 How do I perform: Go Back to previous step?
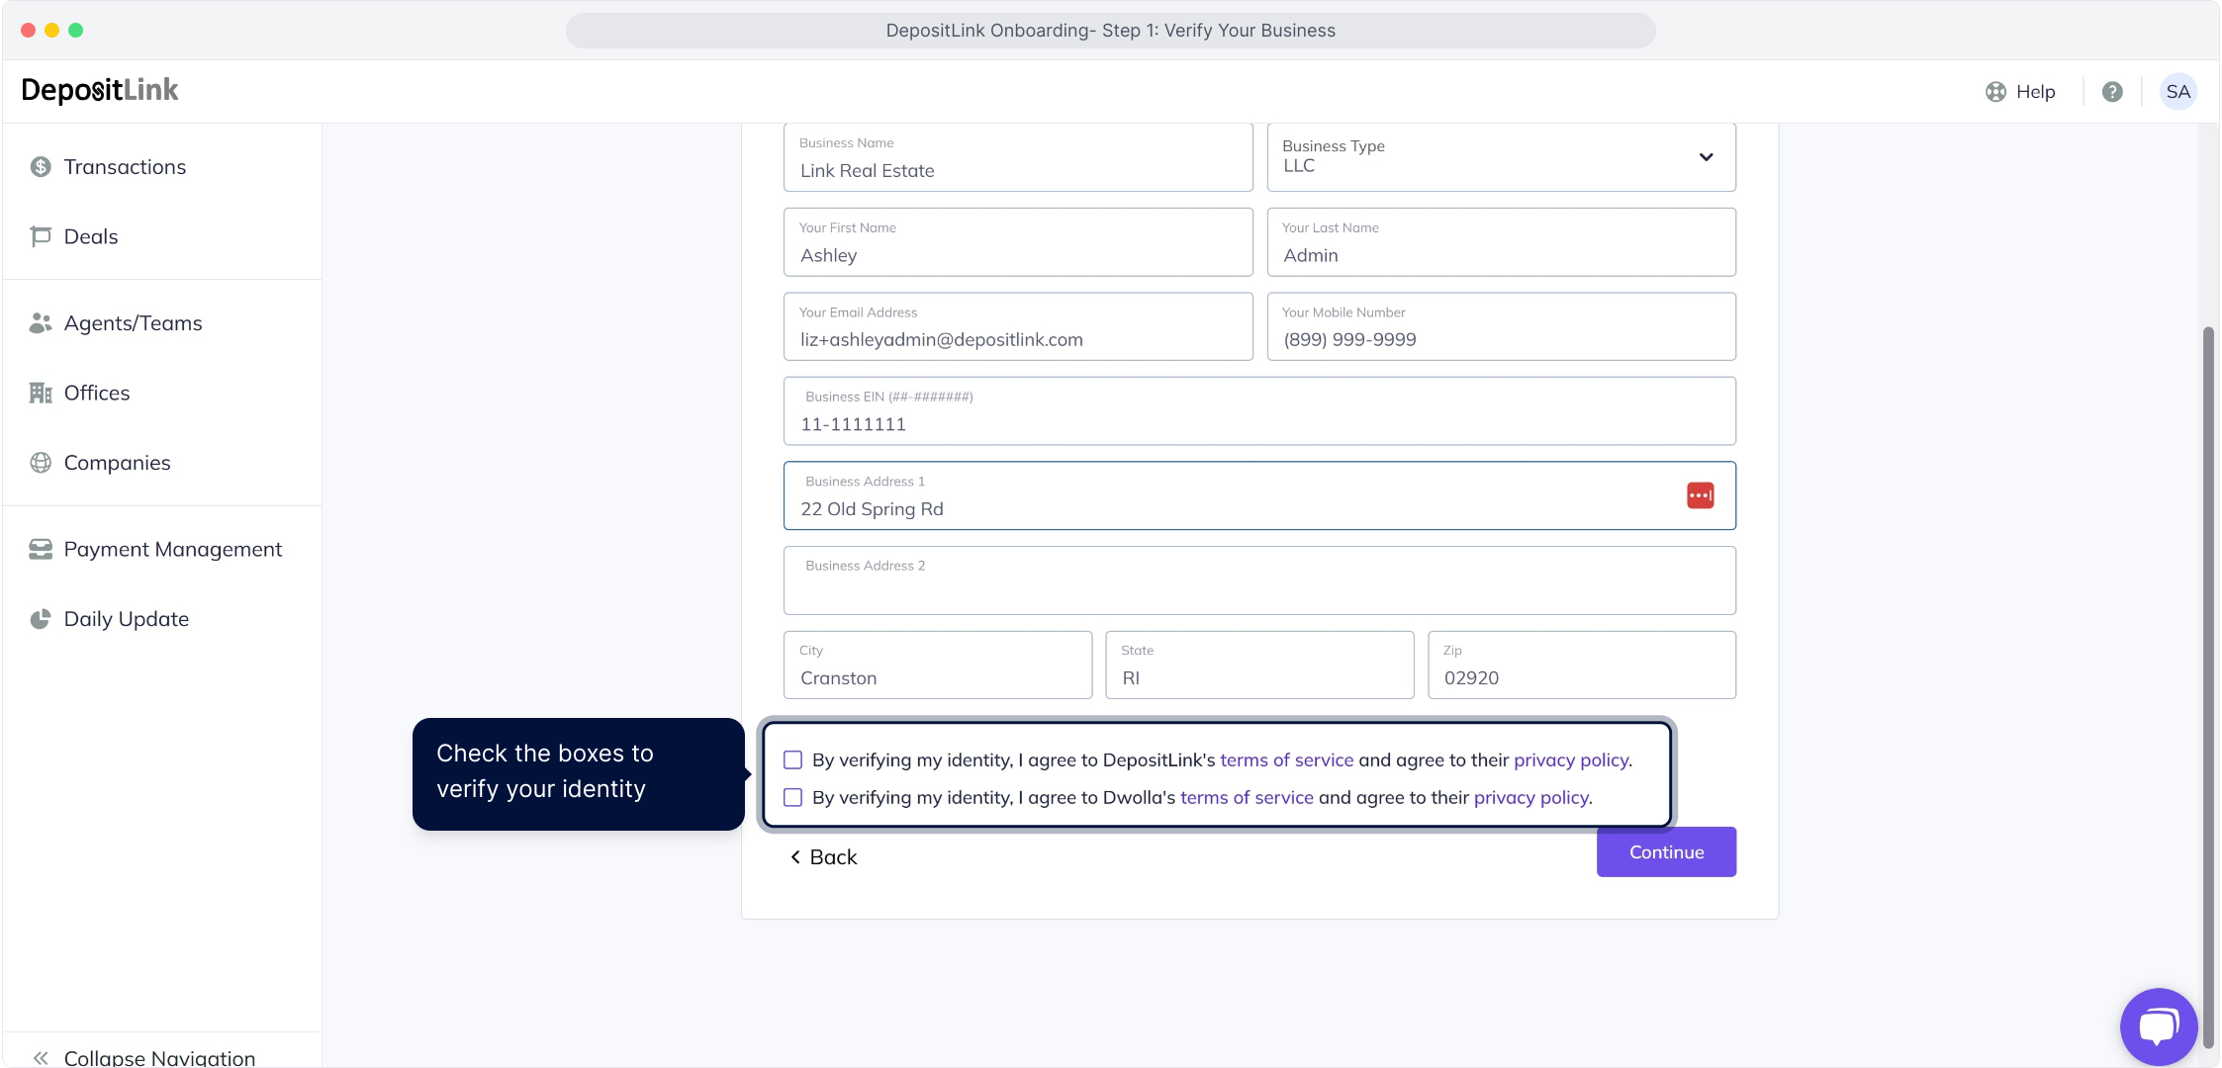[x=823, y=857]
